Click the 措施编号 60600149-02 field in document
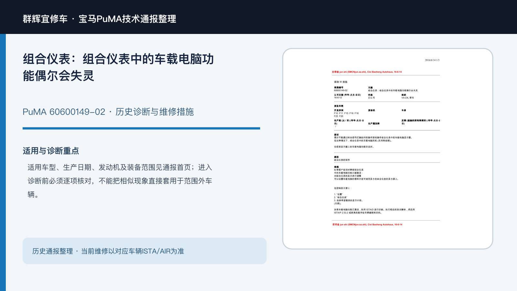Viewport: 517px width, 291px height. coord(341,89)
